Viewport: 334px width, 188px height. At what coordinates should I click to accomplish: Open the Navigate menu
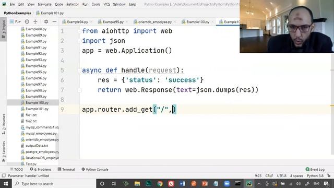click(44, 4)
